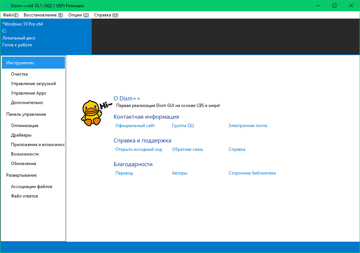Click the Dism++ app icon in title bar
This screenshot has width=360, height=253.
click(6, 5)
